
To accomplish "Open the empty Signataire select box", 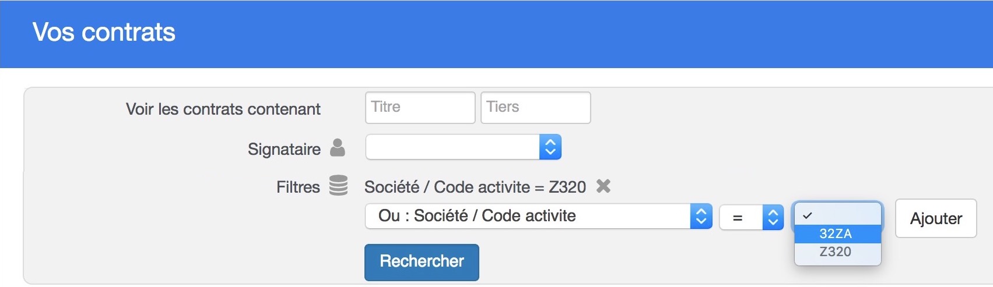I will coord(464,147).
